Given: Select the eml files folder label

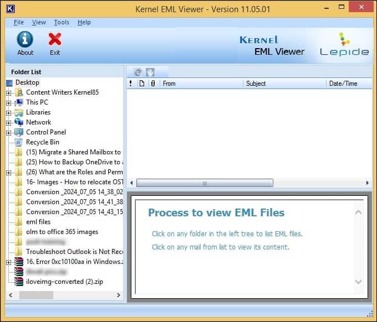Looking at the screenshot, I should [38, 222].
